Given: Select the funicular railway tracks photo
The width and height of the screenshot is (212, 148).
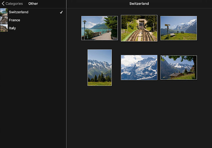Looking at the screenshot, I should coord(139,28).
